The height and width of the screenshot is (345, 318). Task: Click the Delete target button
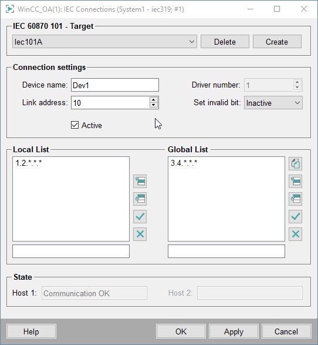[225, 42]
